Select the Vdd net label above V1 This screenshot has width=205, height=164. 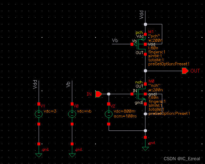[35, 84]
